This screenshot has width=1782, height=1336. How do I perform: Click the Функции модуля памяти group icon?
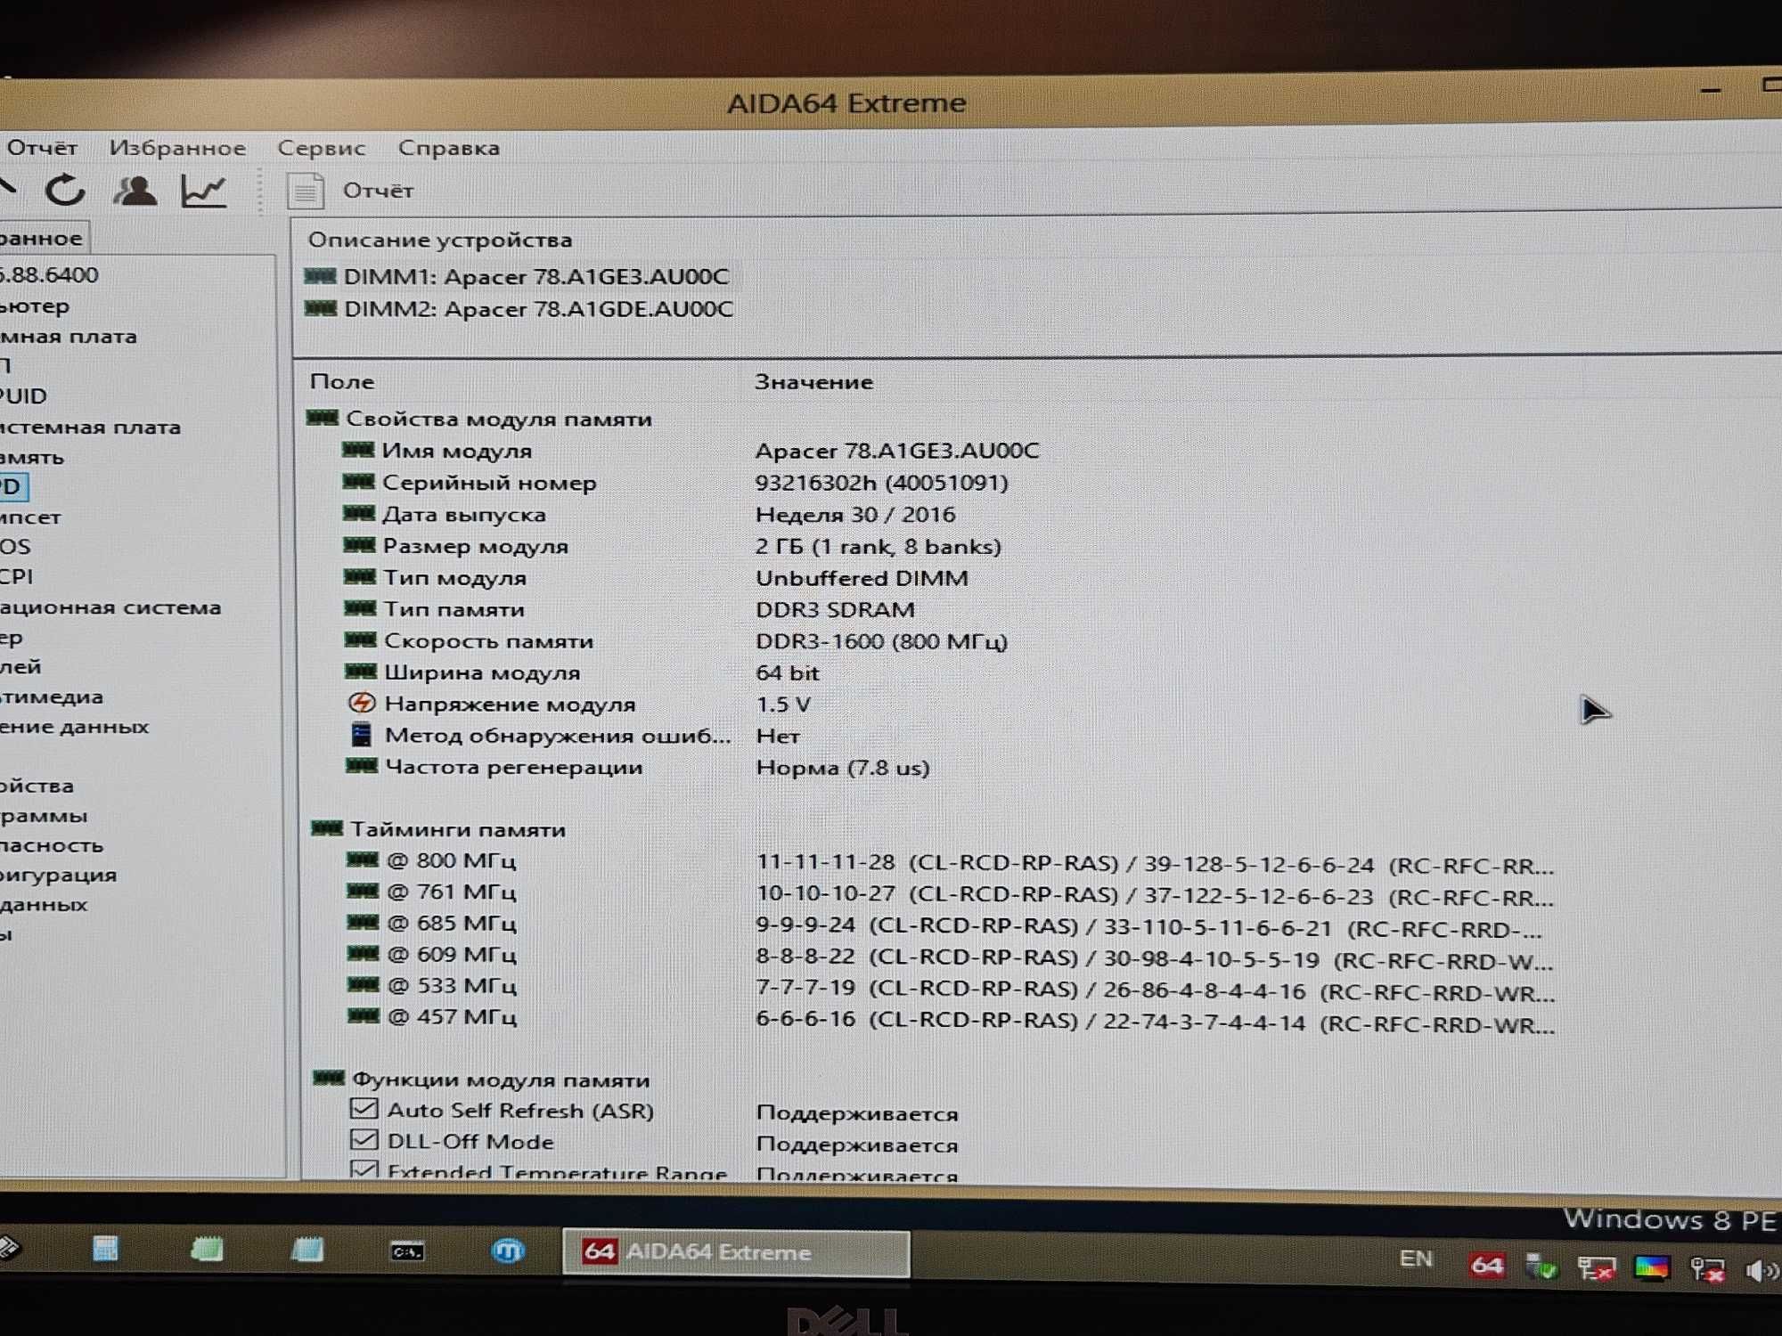[329, 1078]
